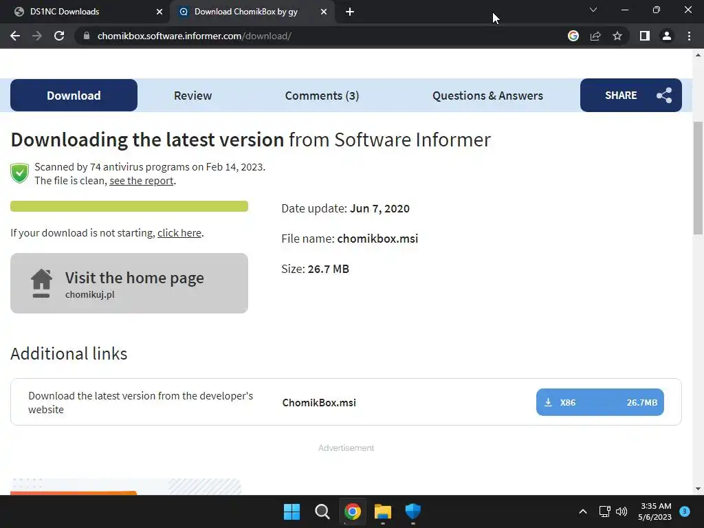Click the download arrow icon beside X86
704x528 pixels.
[x=548, y=402]
